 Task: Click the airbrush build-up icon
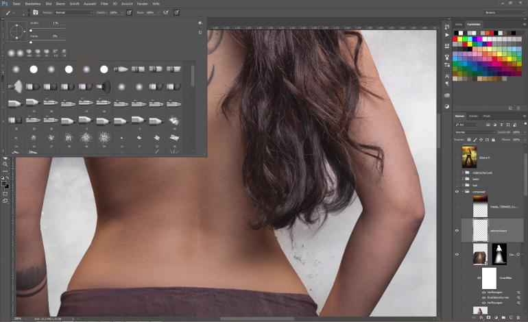(x=167, y=12)
